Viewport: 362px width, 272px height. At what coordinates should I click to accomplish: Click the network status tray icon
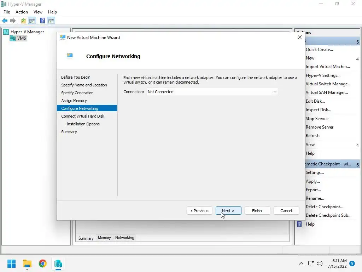tap(311, 263)
